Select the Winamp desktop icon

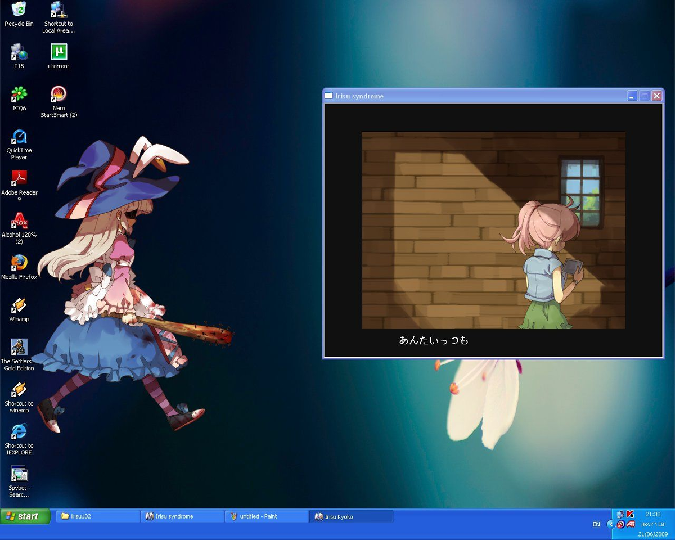[19, 305]
